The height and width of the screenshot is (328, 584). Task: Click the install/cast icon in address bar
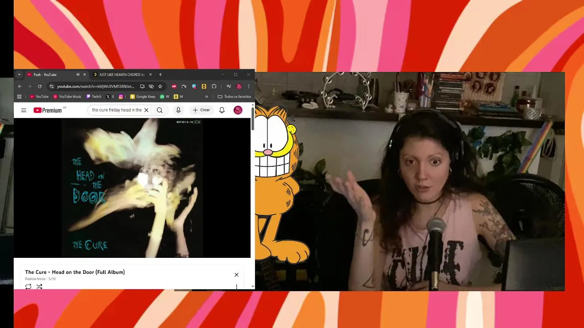[142, 87]
